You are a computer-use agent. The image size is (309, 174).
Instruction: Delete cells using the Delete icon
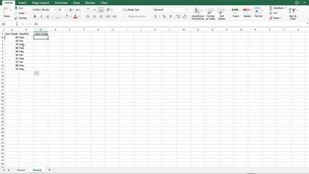246,10
